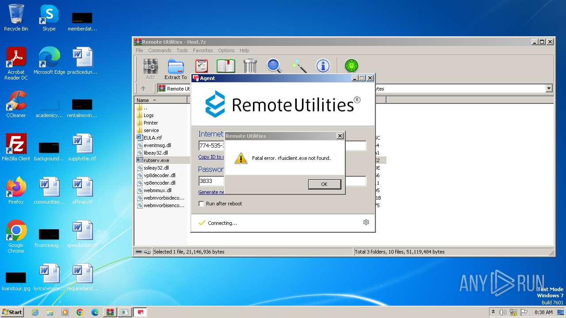The image size is (566, 318).
Task: Open the Recycle Bin desktop icon
Action: [16, 18]
